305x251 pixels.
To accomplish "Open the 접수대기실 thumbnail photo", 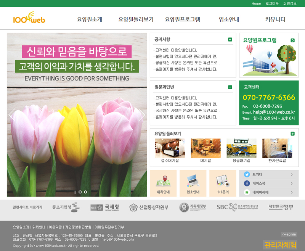I will coord(170,148).
